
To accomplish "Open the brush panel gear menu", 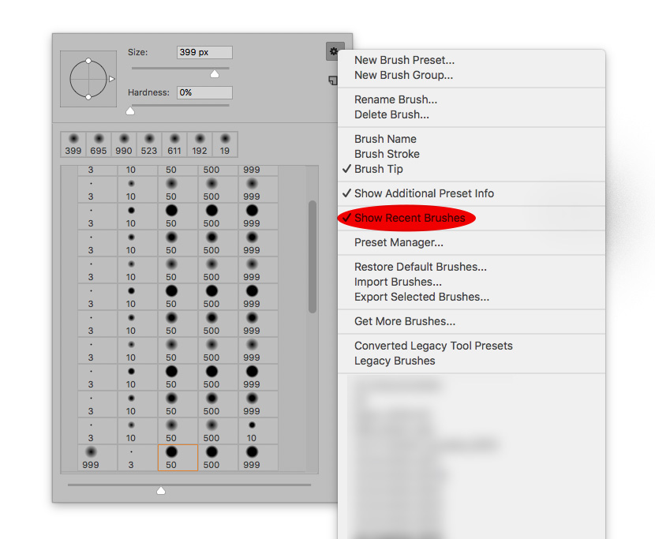I will coord(334,51).
